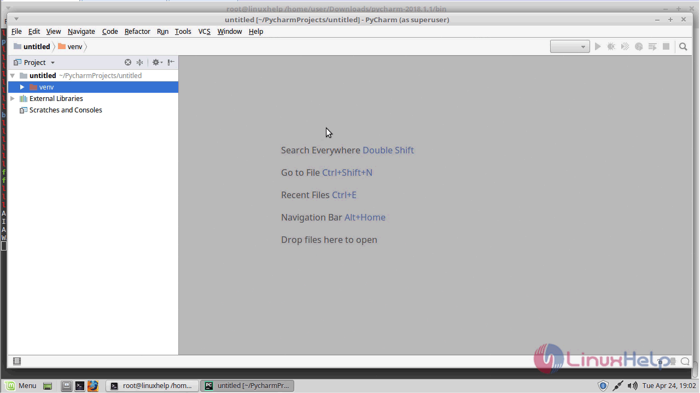Image resolution: width=700 pixels, height=393 pixels.
Task: Open the Window menu
Action: pos(230,32)
